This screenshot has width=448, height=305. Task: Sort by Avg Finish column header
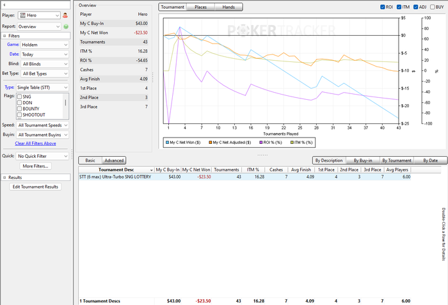[301, 169]
